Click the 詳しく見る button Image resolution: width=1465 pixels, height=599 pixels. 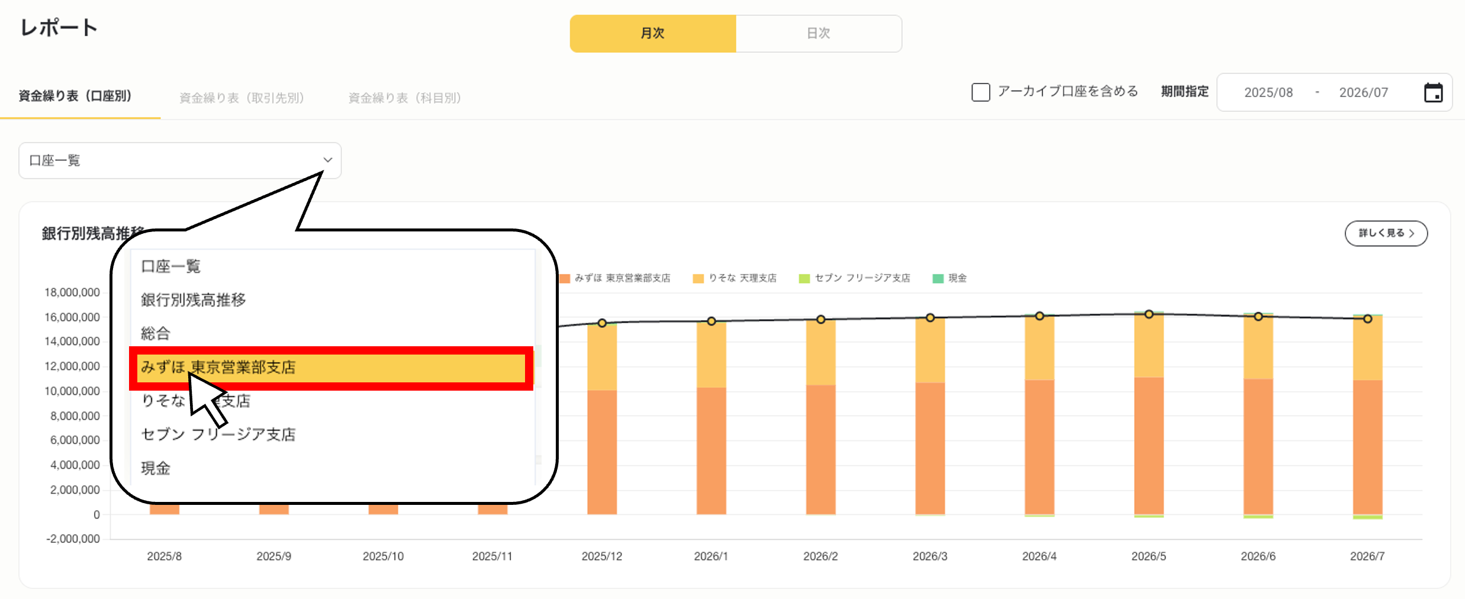coord(1386,233)
